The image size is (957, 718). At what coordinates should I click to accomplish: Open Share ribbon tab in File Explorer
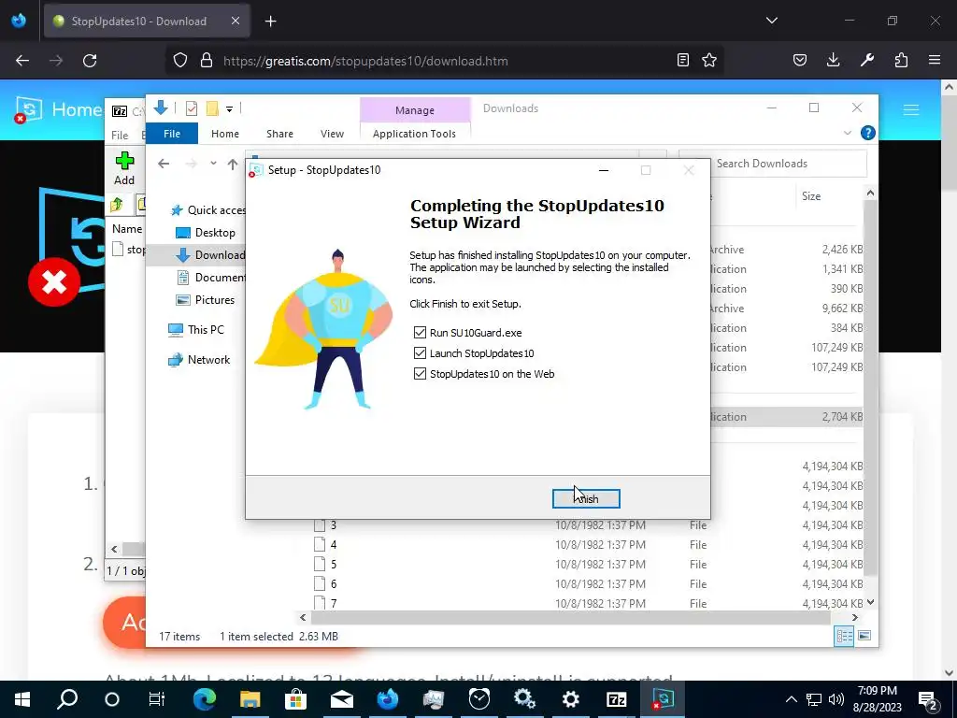click(x=279, y=133)
